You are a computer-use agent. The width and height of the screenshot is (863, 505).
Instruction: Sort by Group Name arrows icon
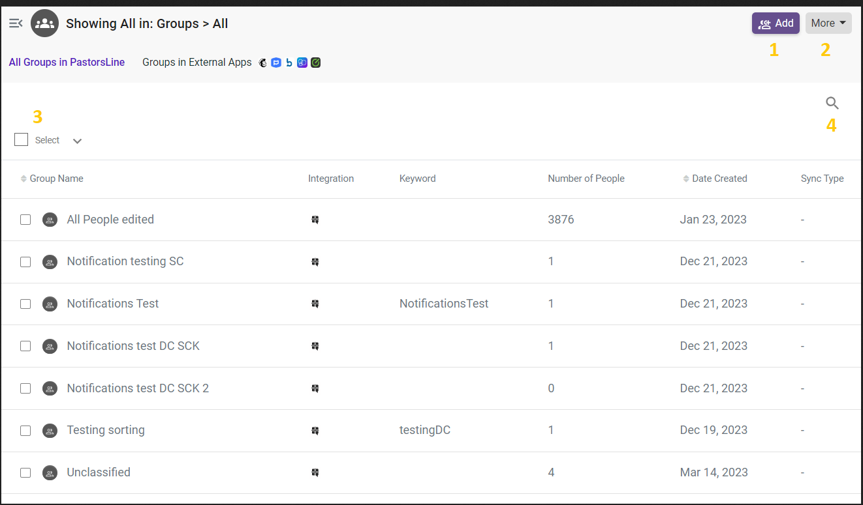pyautogui.click(x=24, y=179)
